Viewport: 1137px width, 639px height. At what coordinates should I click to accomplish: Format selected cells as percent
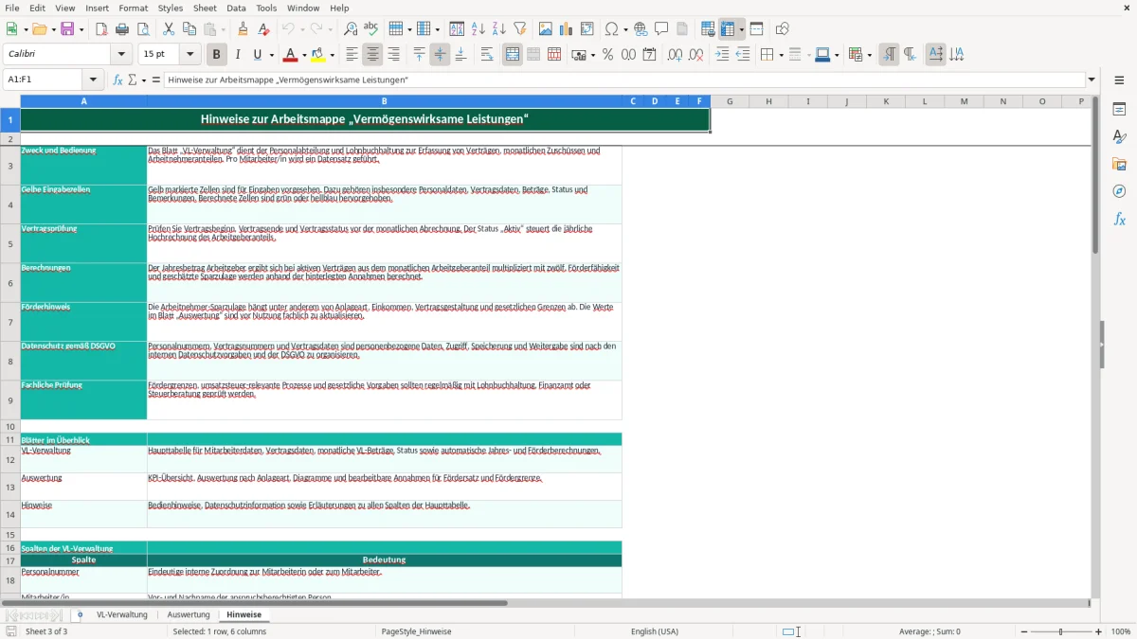607,55
